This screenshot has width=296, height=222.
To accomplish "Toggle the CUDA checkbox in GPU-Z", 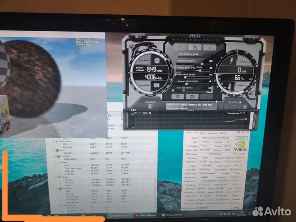I will pos(207,199).
